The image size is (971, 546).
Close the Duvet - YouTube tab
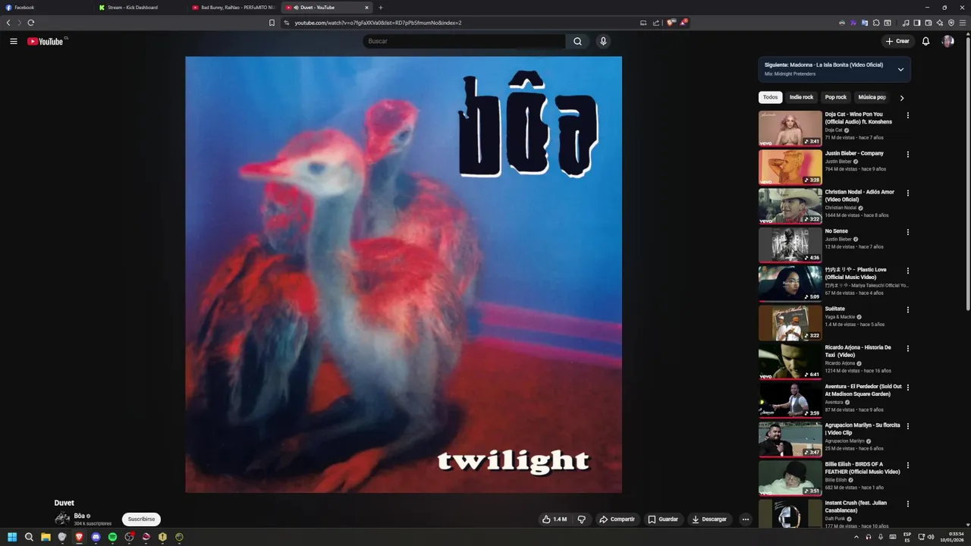point(366,8)
